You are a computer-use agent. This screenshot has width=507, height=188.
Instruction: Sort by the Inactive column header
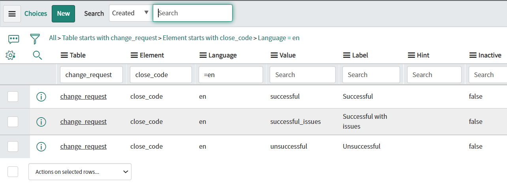click(490, 55)
